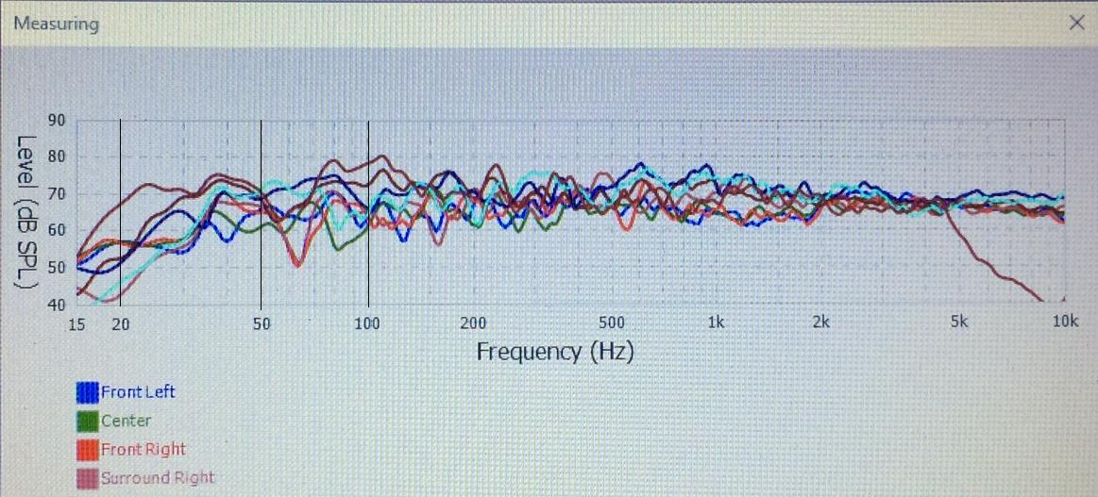Click the 10k frequency axis tick
This screenshot has width=1098, height=497.
click(1064, 323)
